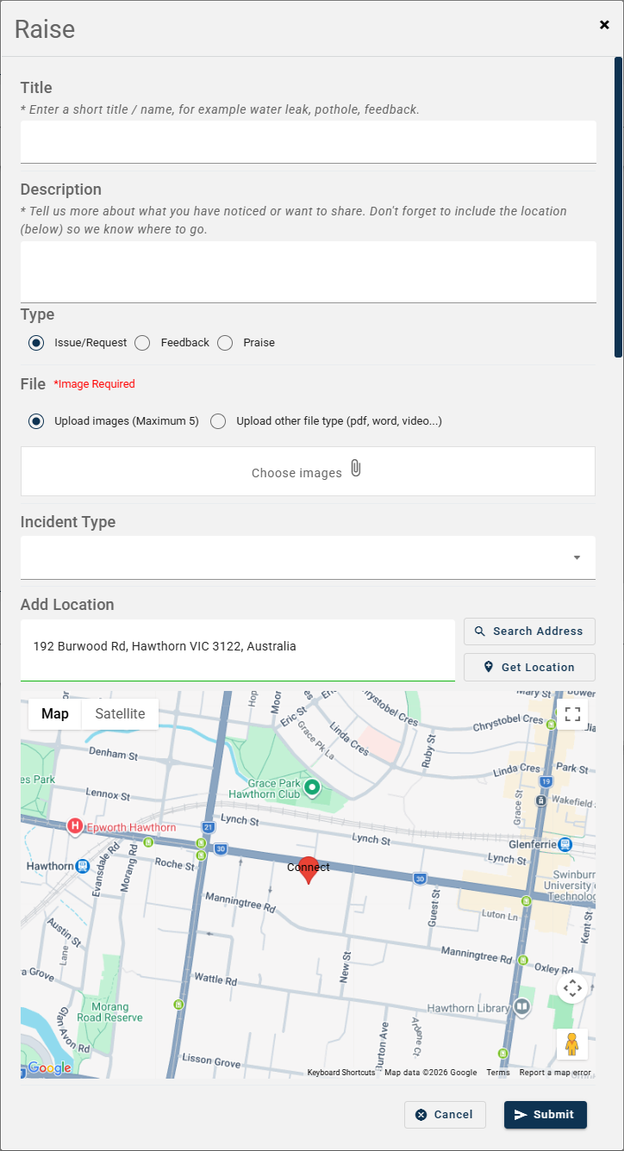Click the dialog's vertical scrollbar
The image size is (624, 1151).
point(618,207)
